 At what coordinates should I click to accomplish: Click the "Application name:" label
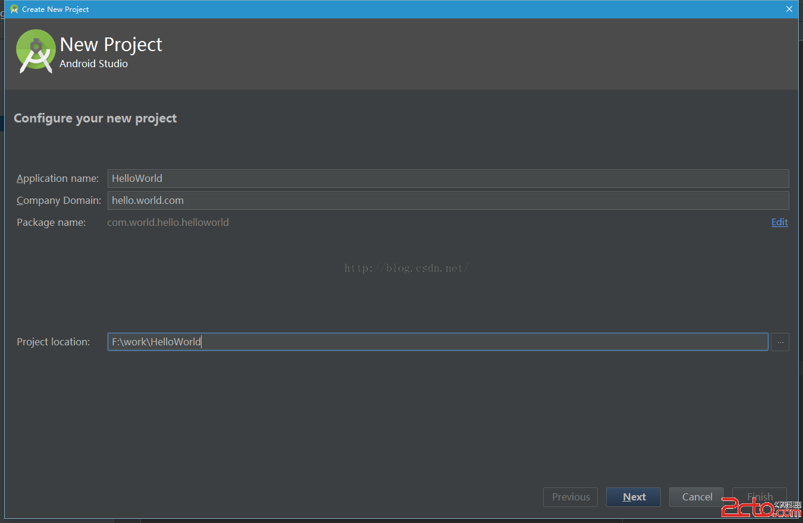click(58, 178)
